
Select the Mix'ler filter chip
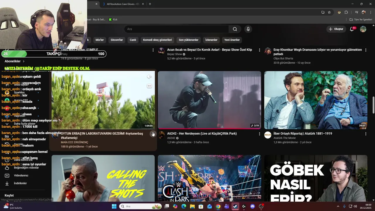[100, 40]
